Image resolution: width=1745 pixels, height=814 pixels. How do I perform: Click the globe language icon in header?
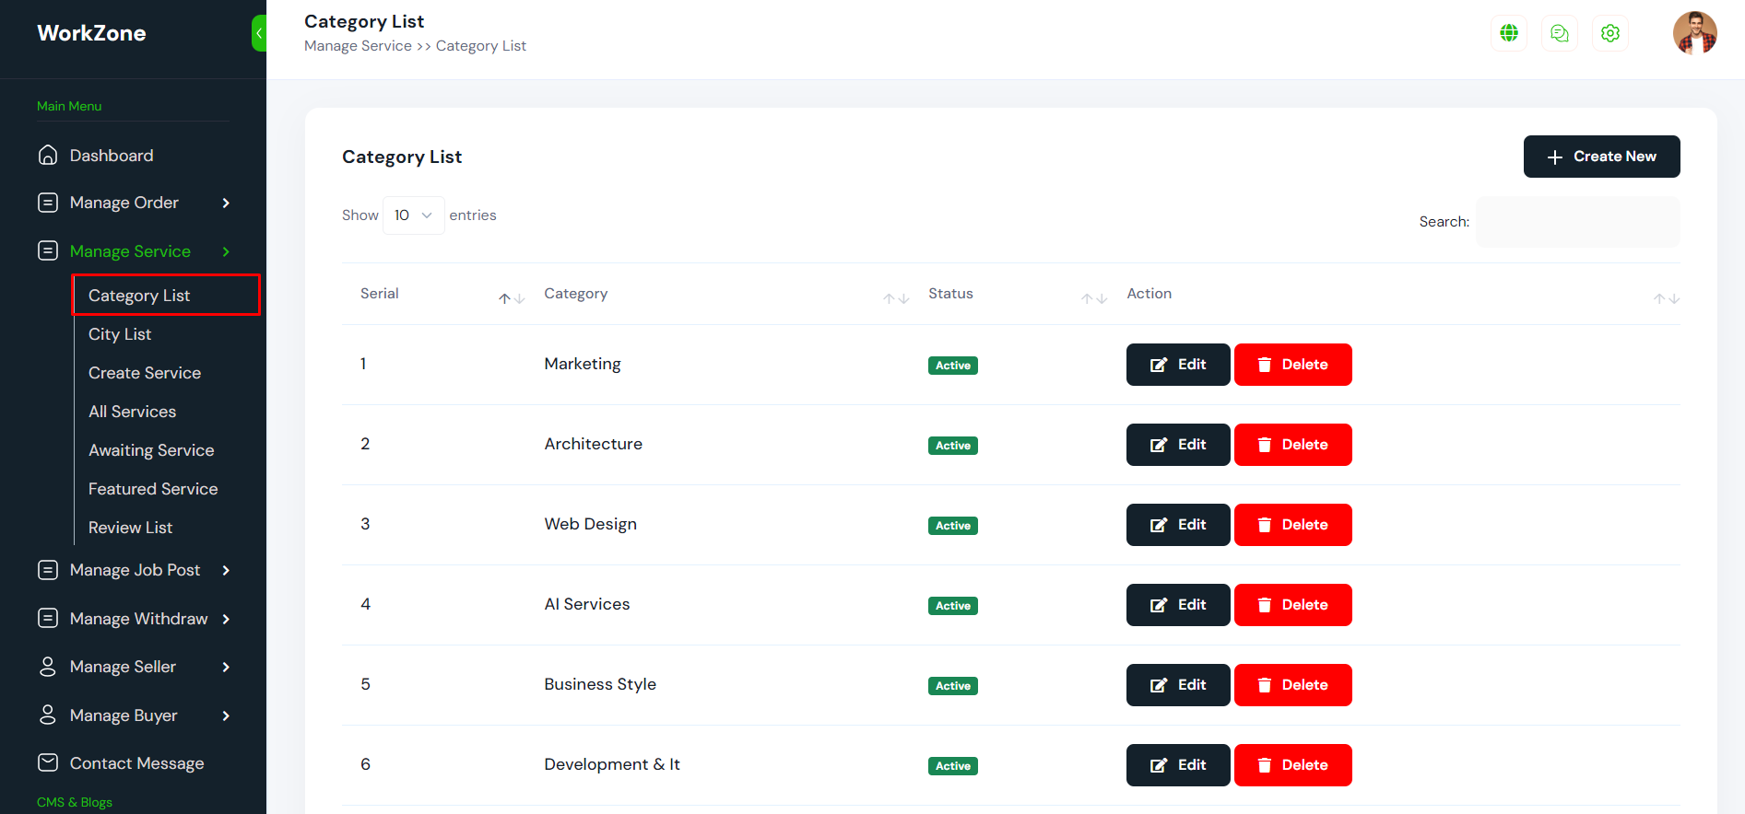point(1508,33)
